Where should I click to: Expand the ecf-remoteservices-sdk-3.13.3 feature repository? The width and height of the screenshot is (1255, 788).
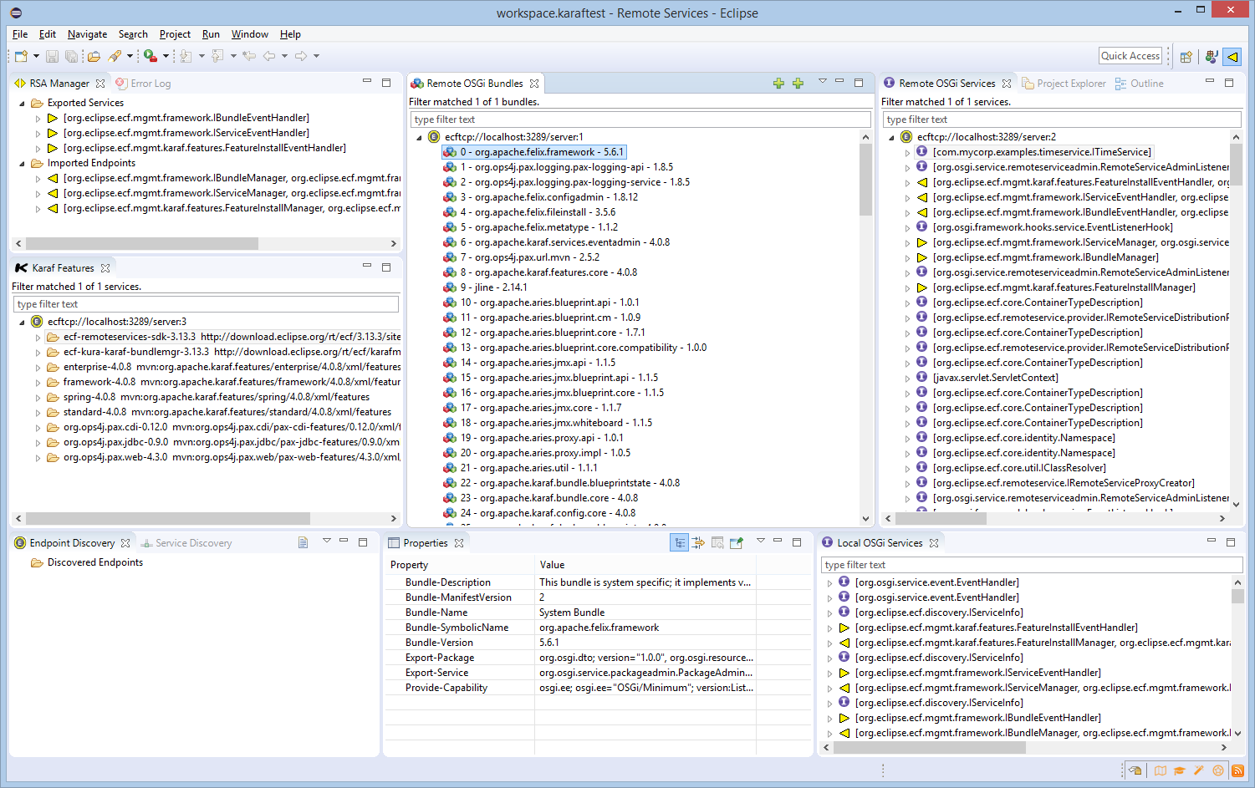coord(38,337)
